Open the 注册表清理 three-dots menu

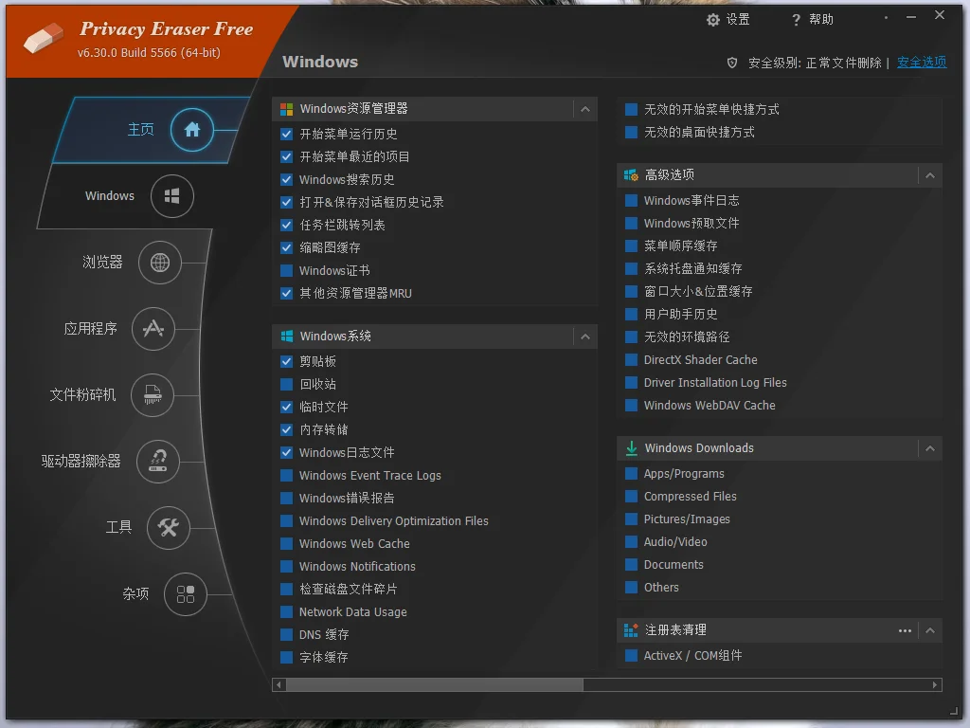pyautogui.click(x=905, y=630)
